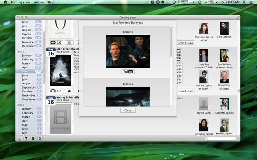Open Trailer 1 via the YouTube button
The height and width of the screenshot is (160, 257).
pos(128,72)
